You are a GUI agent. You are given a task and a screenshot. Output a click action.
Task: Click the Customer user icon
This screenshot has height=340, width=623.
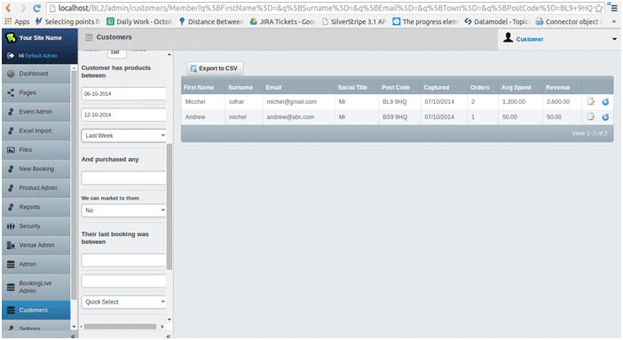pos(508,38)
